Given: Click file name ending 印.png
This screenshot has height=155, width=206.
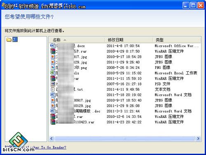Looking at the screenshot, I should 71,68.
